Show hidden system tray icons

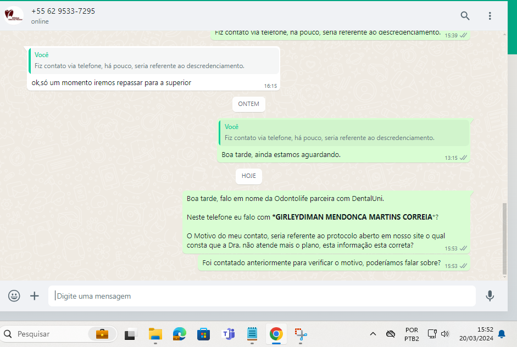[x=373, y=334]
